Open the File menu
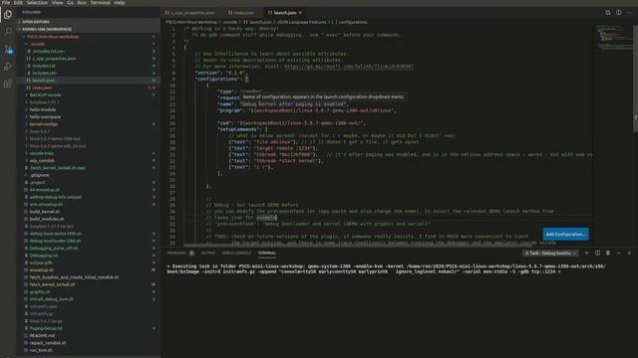Screen dimensions: 638x358 coord(6,2)
